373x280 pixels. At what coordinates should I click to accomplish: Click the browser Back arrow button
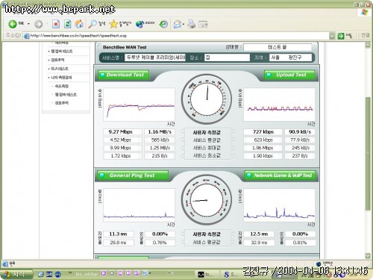point(13,24)
